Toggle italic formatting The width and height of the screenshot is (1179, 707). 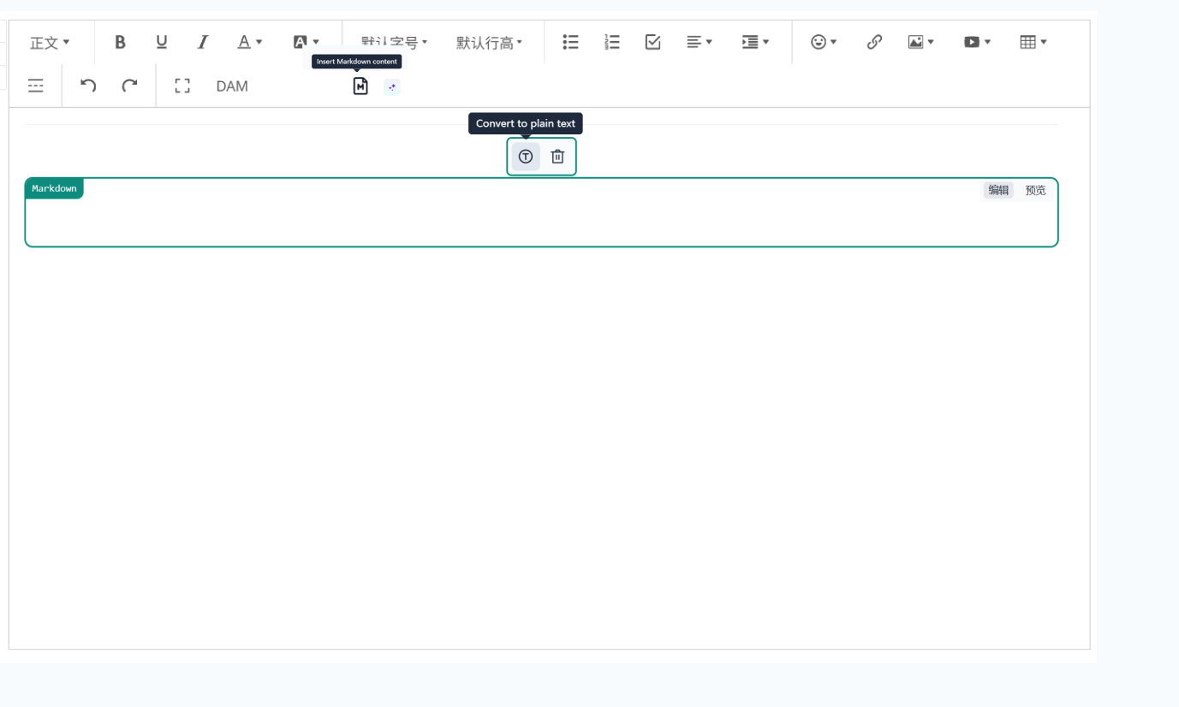click(x=203, y=42)
